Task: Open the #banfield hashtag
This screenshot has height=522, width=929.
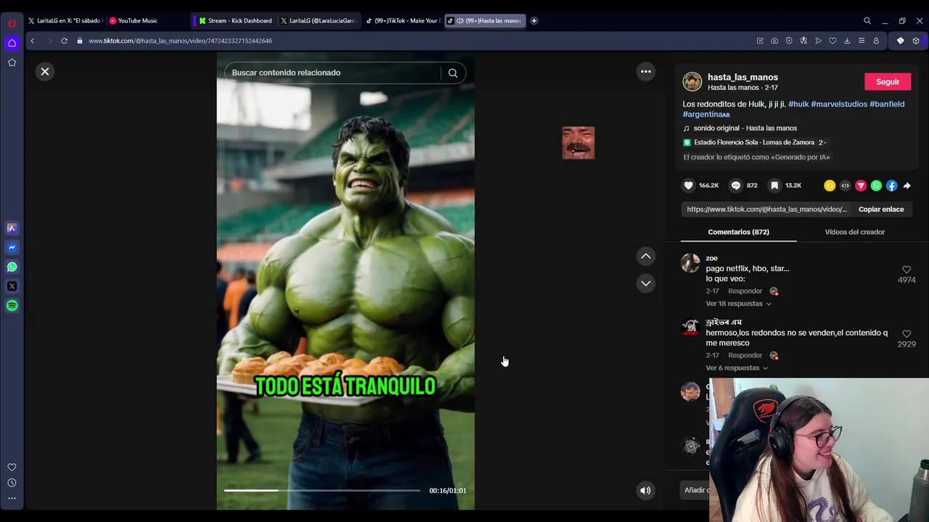Action: [x=887, y=104]
